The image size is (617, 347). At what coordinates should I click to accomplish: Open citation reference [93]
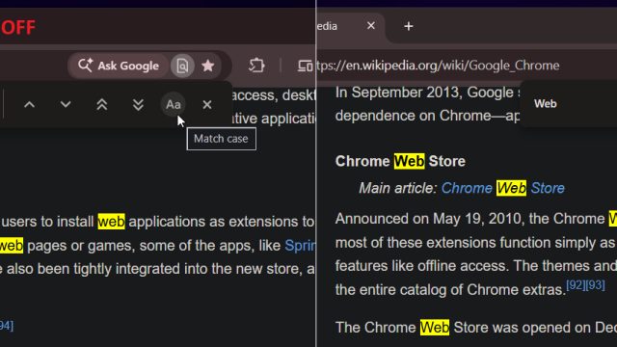coord(595,285)
